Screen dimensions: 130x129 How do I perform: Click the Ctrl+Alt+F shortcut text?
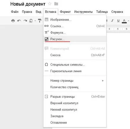click(x=98, y=55)
